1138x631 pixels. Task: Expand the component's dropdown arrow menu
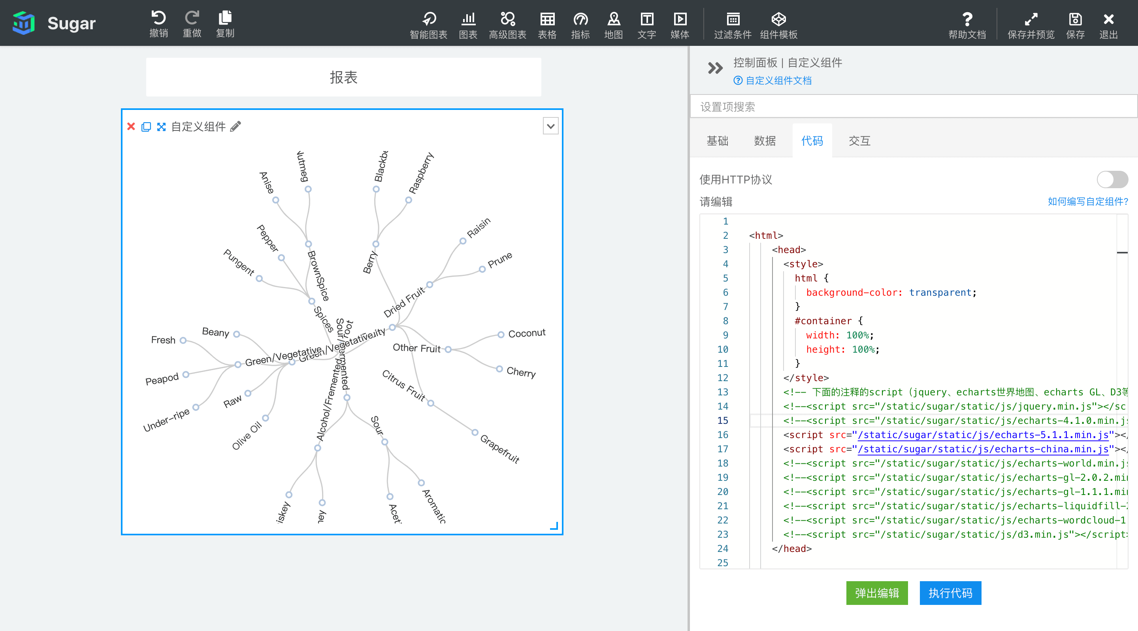(550, 127)
